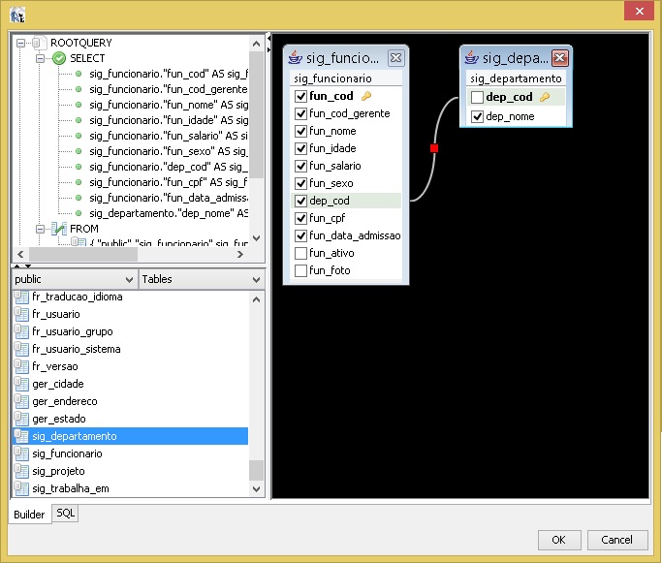The width and height of the screenshot is (662, 563).
Task: Click the red join marker on relation line
Action: click(434, 148)
